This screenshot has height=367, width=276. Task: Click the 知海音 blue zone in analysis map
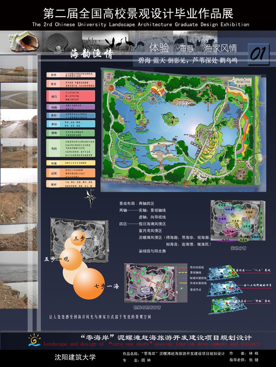coord(229,210)
